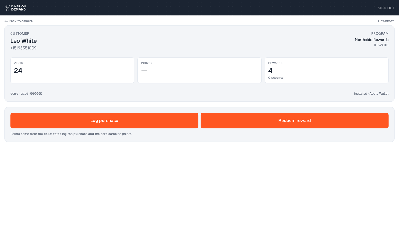Redeem reward for the customer
Image resolution: width=399 pixels, height=249 pixels.
pyautogui.click(x=295, y=121)
